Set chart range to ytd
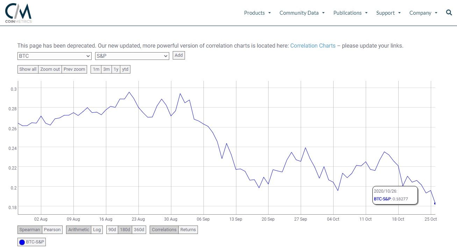Screen dimensions: 457x249 tap(125, 69)
